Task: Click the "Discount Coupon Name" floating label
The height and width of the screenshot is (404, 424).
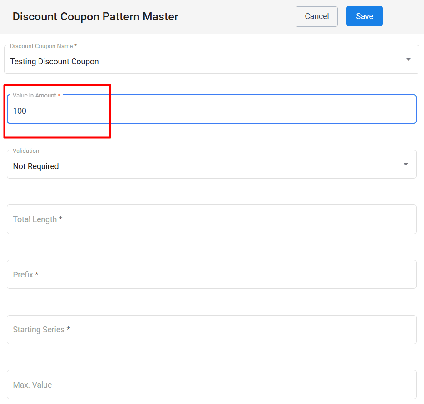Action: [41, 46]
